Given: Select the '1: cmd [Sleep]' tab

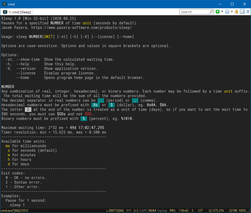Looking at the screenshot, I should (x=17, y=12).
